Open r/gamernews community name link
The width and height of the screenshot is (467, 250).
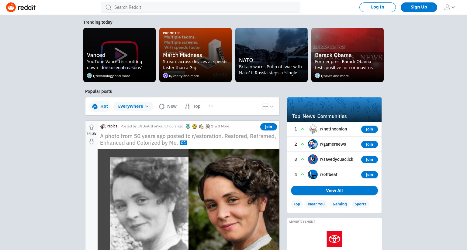(x=333, y=144)
